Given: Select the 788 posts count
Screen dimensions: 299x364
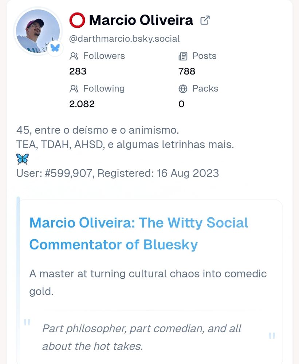Looking at the screenshot, I should point(187,71).
